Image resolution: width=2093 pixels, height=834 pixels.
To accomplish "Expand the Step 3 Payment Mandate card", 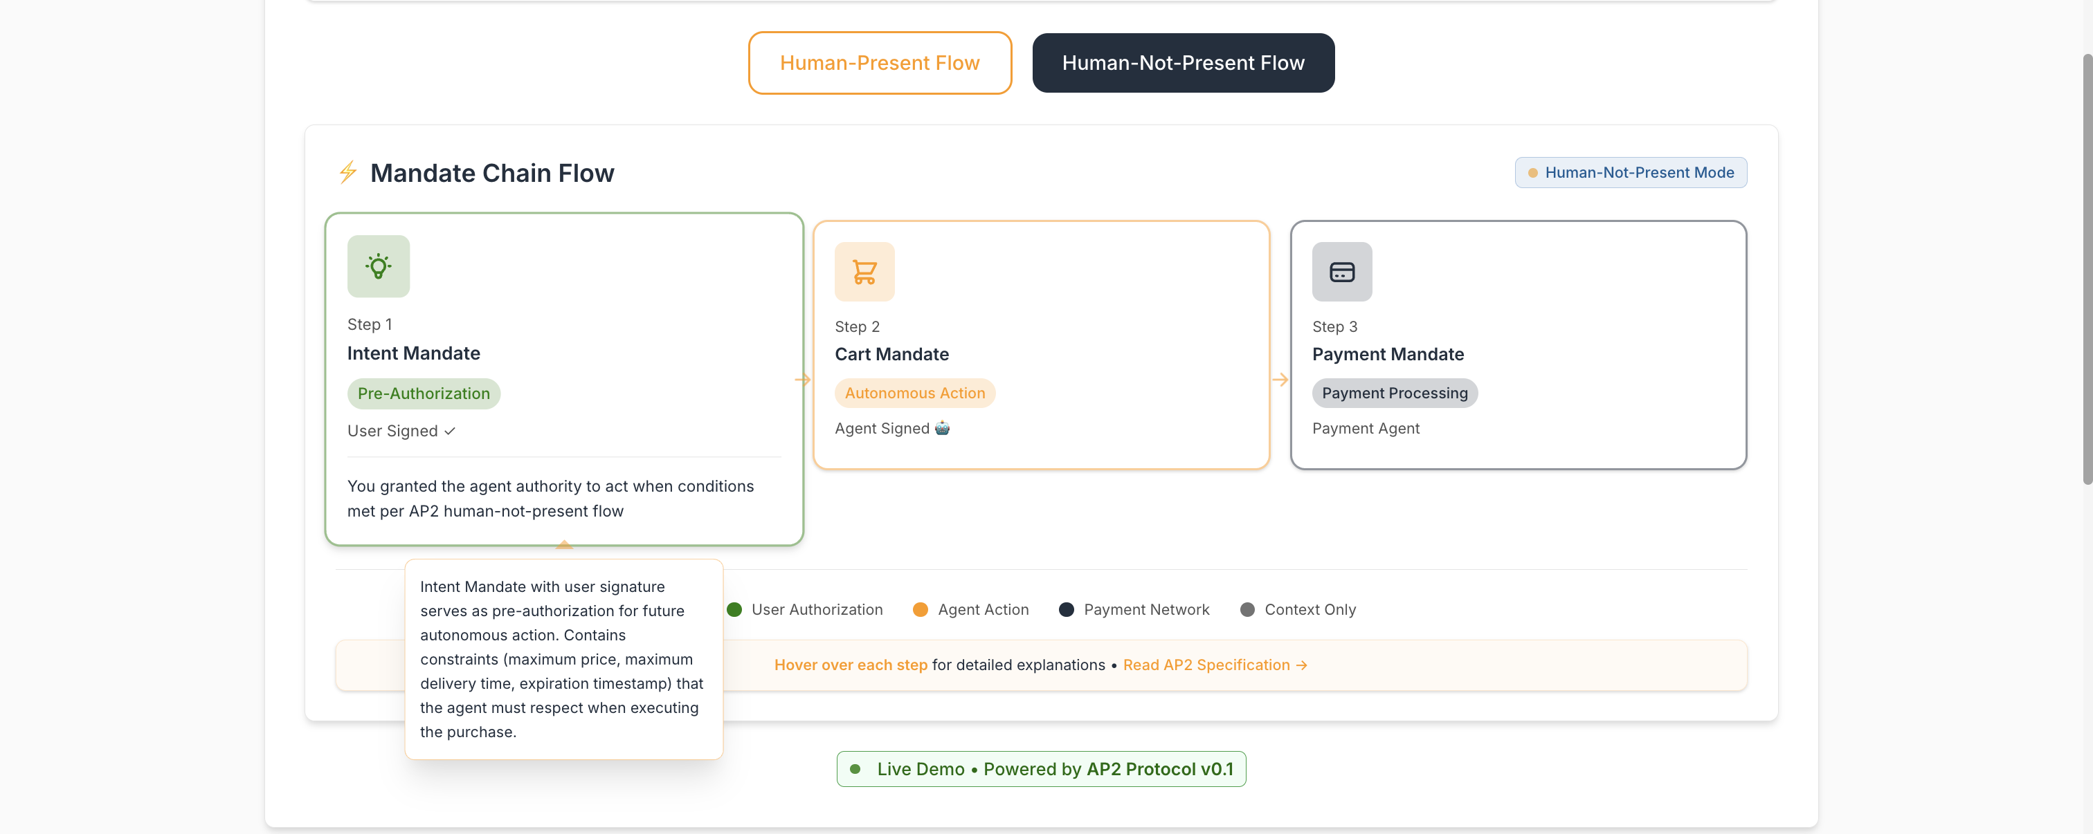I will pos(1517,345).
